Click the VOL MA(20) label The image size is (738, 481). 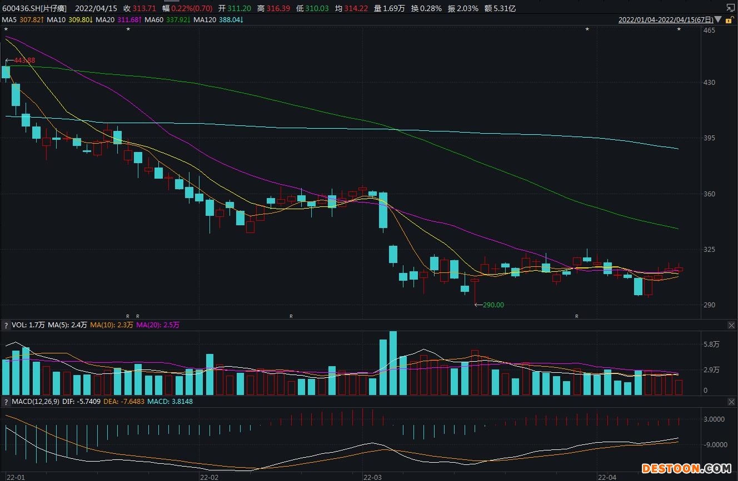coord(157,325)
